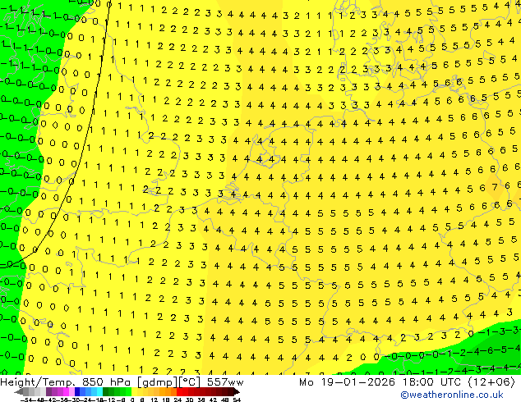Image resolution: width=521 pixels, height=402 pixels.
Task: Click the right arrow end of the color scale
Action: click(x=237, y=391)
